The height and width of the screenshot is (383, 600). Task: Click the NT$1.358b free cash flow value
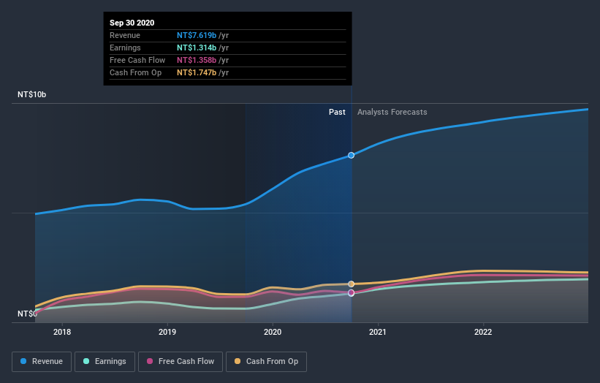[x=197, y=60]
